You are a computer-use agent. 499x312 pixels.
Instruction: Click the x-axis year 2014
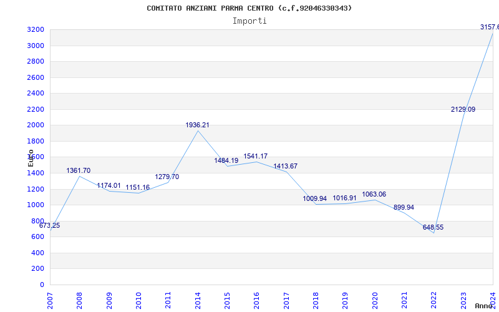pos(198,301)
